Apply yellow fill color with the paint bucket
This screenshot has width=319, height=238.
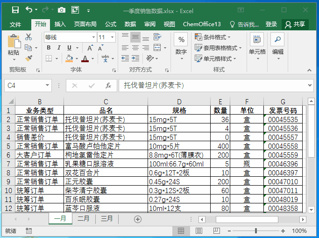[69, 58]
